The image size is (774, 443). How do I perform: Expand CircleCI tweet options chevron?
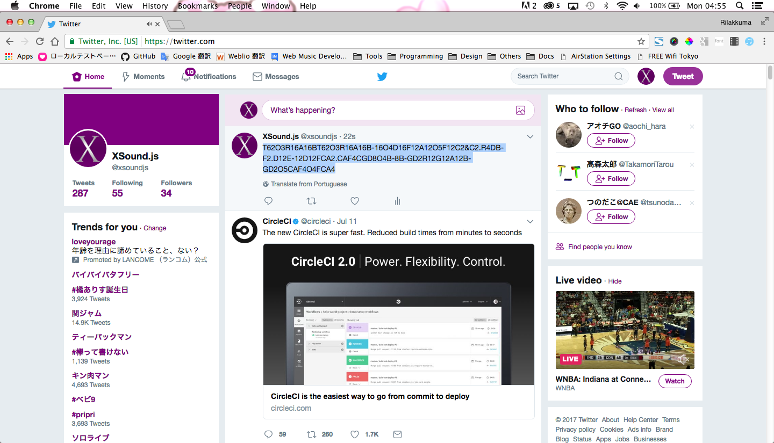(x=530, y=221)
